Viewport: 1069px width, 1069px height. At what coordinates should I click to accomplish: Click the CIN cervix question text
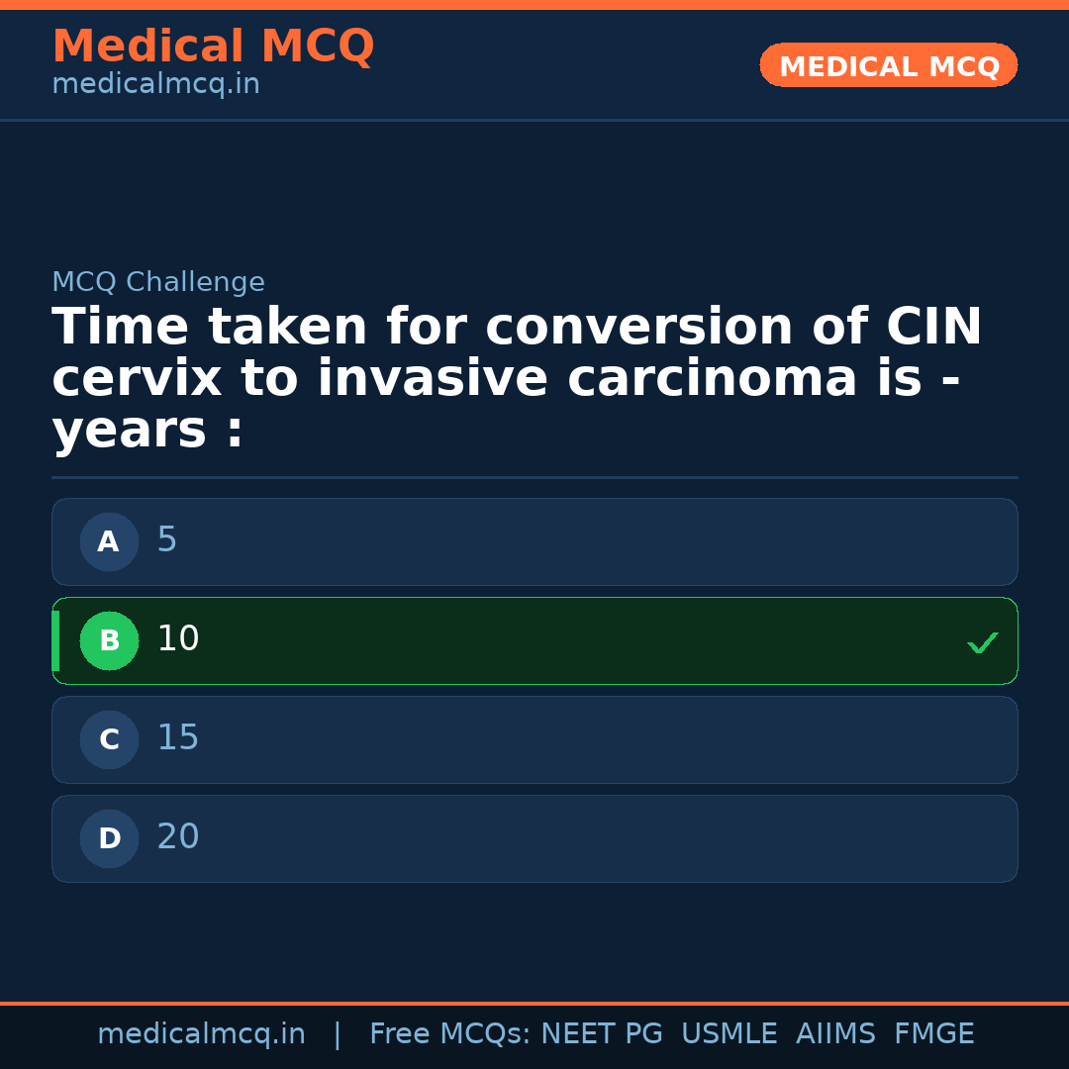click(515, 379)
